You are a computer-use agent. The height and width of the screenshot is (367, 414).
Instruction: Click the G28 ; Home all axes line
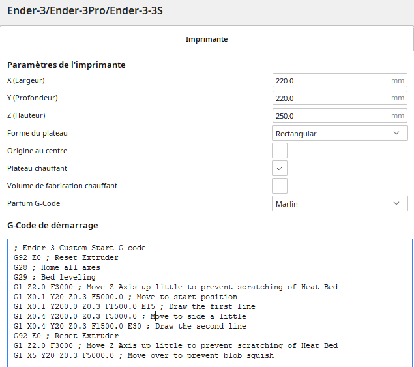coord(57,267)
